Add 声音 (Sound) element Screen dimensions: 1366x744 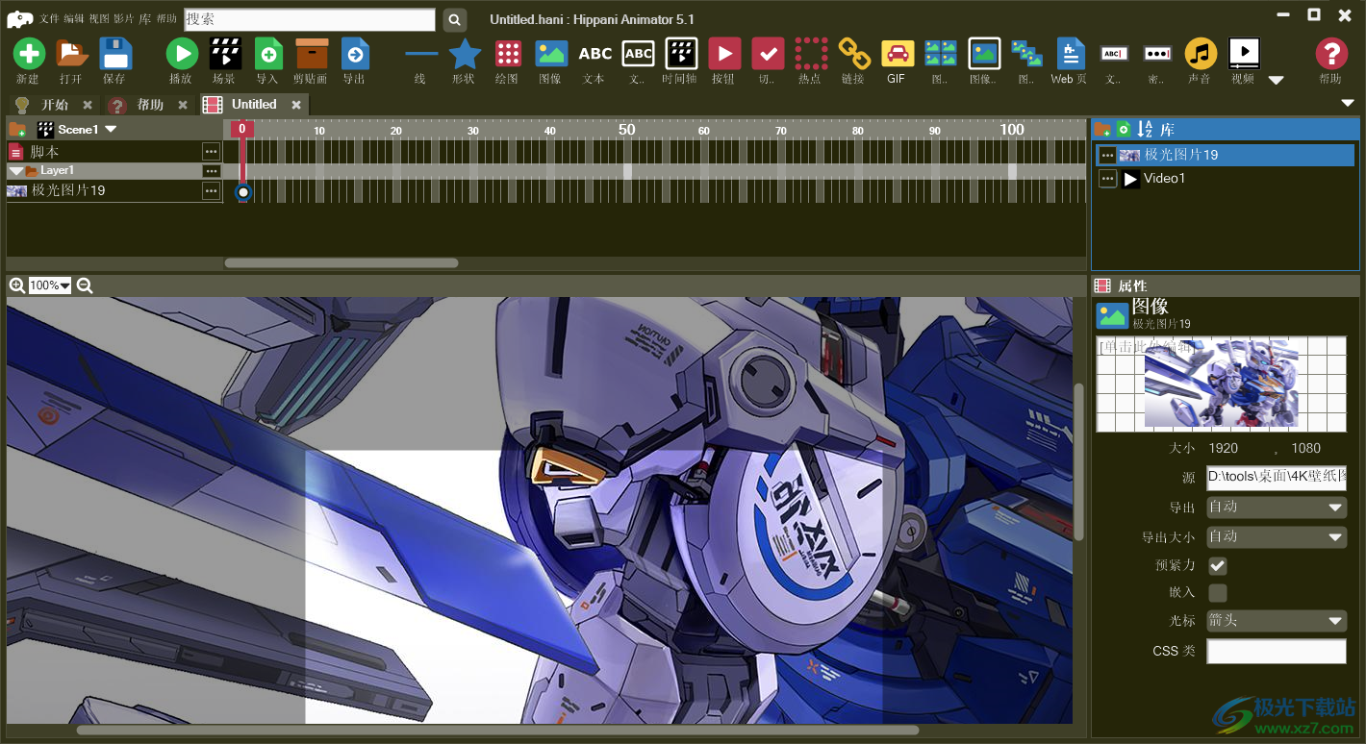tap(1201, 54)
